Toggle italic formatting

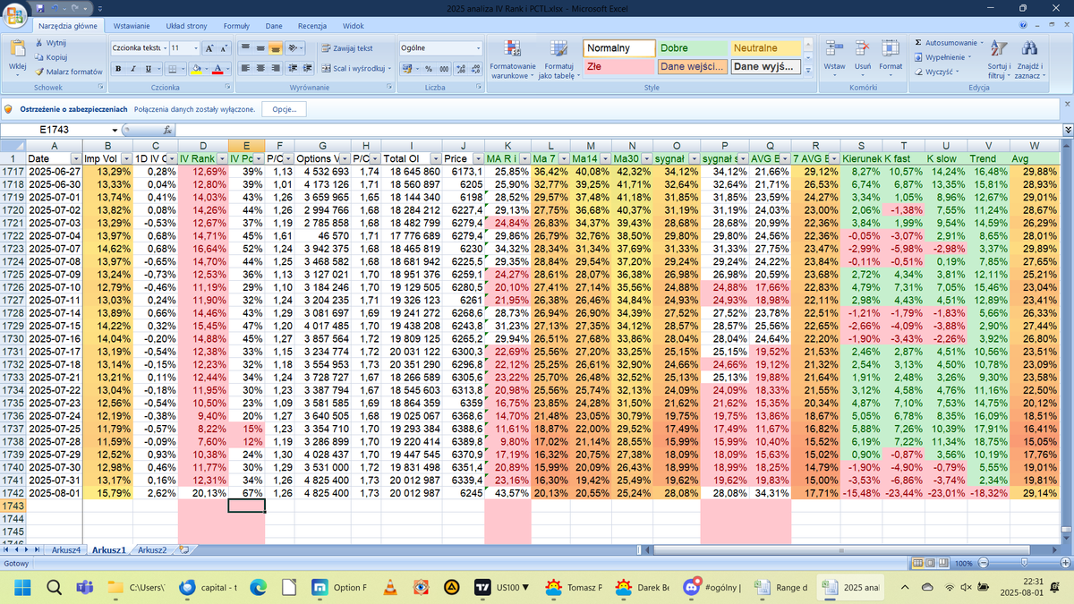(x=132, y=69)
